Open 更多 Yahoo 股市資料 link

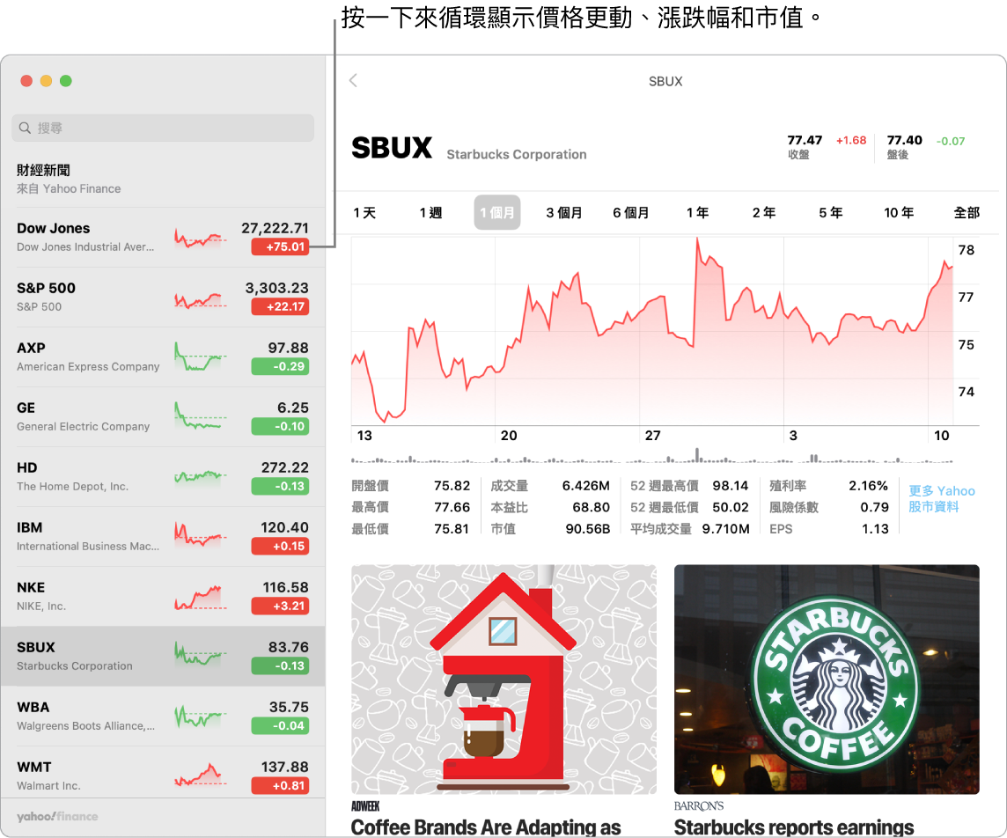coord(942,498)
